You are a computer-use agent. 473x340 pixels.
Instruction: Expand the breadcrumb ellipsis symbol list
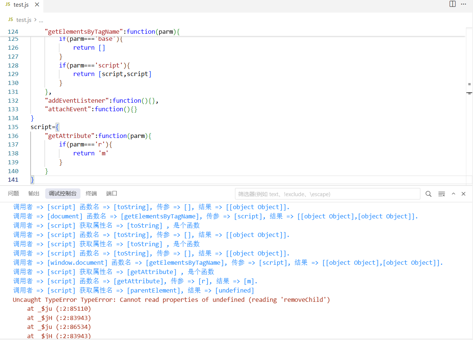[x=41, y=20]
